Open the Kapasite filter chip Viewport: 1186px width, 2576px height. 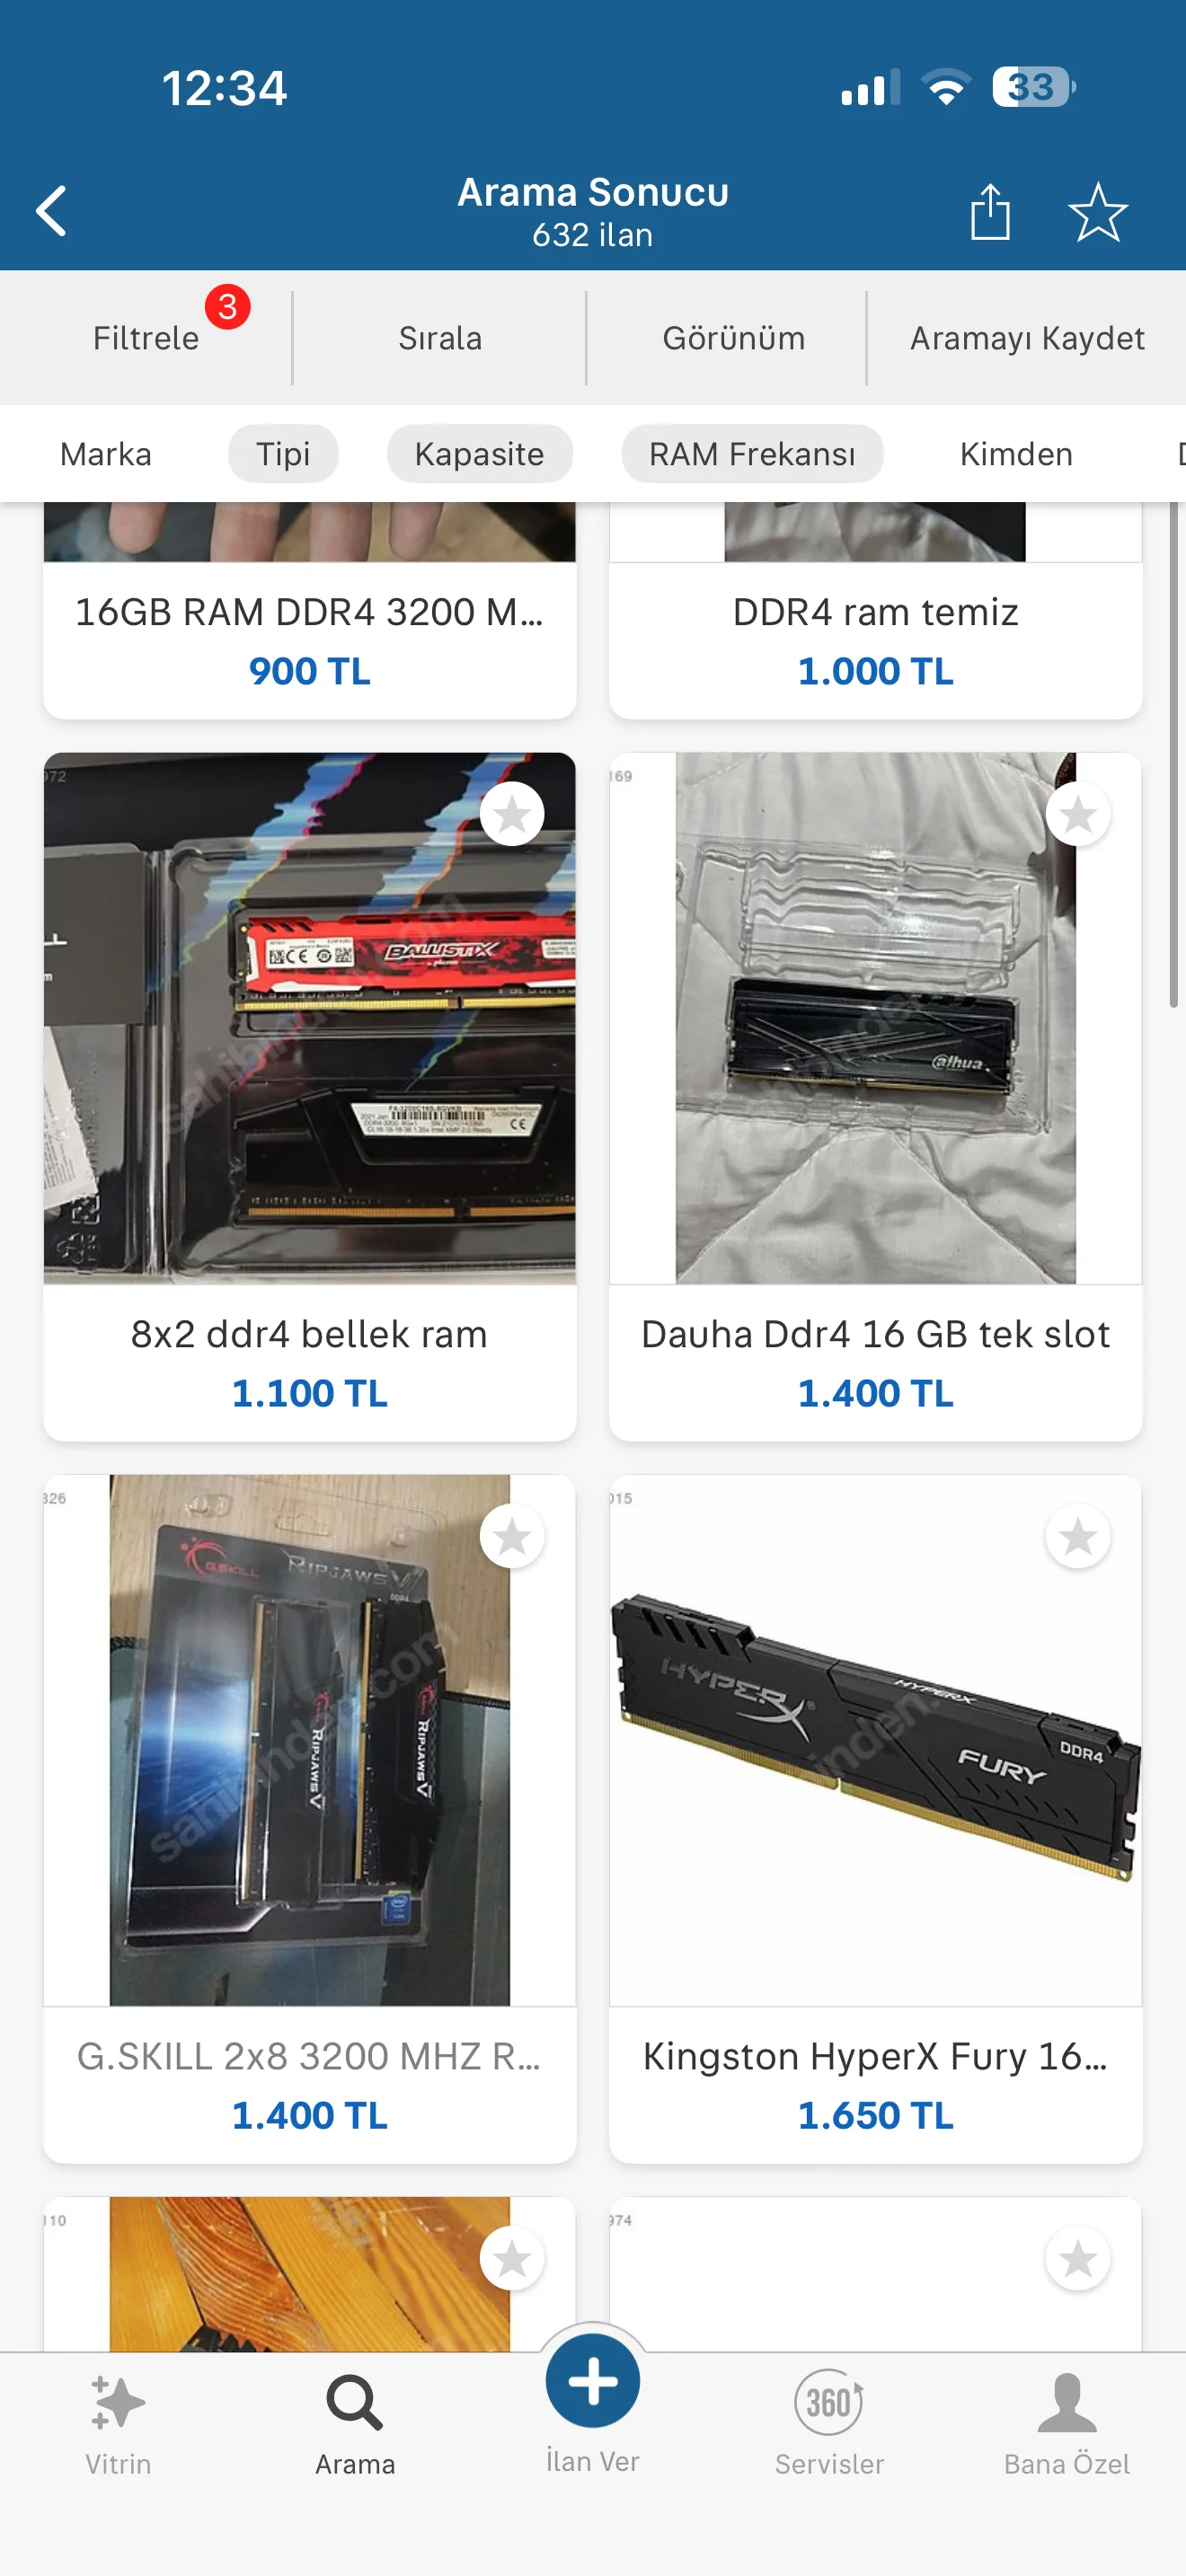point(480,454)
